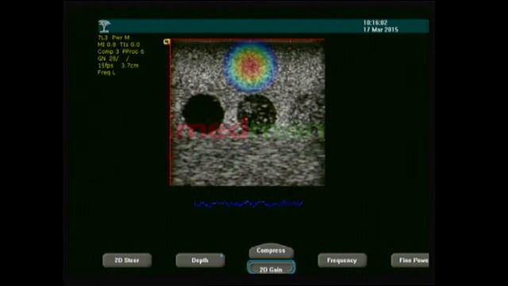Screen dimensions: 508x286
Task: Click the Comp 3 PProc 6 line
Action: coord(121,52)
